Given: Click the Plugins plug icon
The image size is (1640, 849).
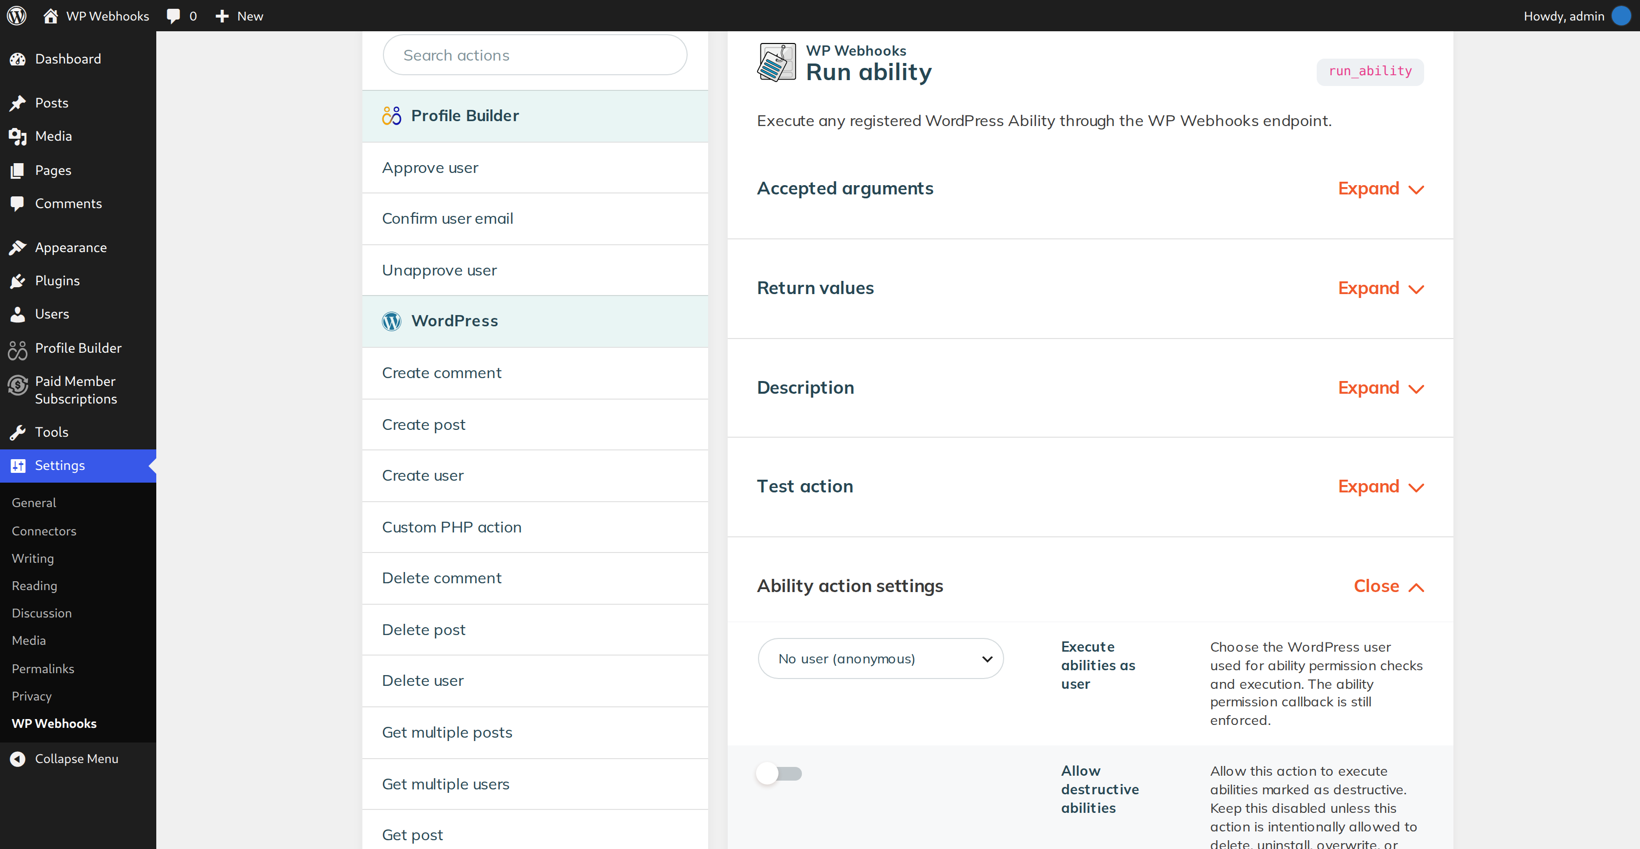Looking at the screenshot, I should pyautogui.click(x=18, y=280).
